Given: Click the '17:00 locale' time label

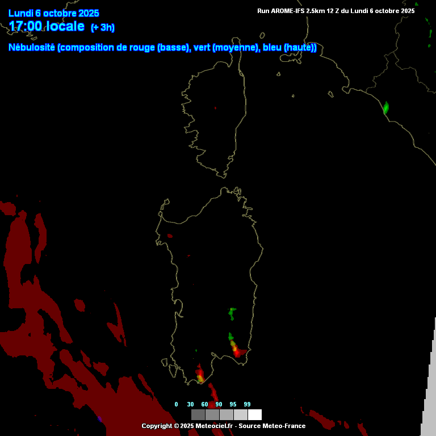Looking at the screenshot, I should (x=47, y=26).
